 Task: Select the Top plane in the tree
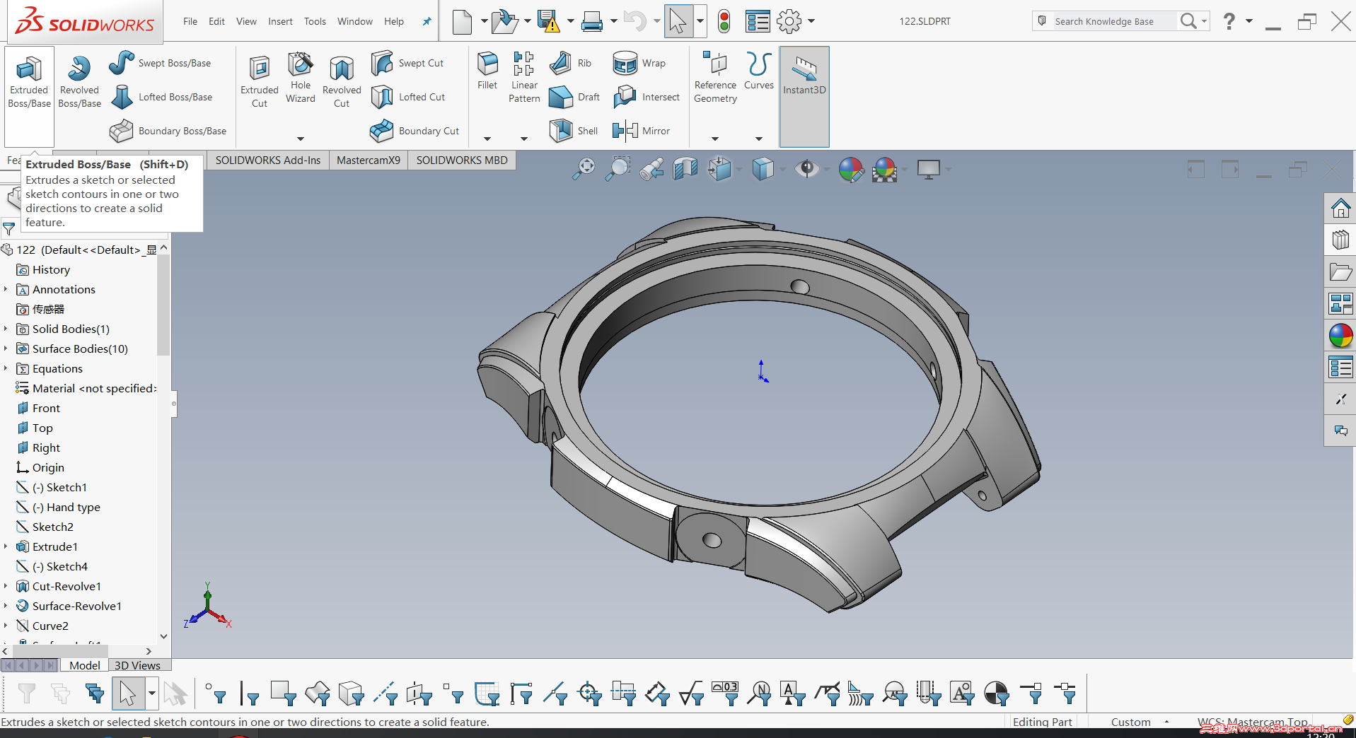point(42,428)
